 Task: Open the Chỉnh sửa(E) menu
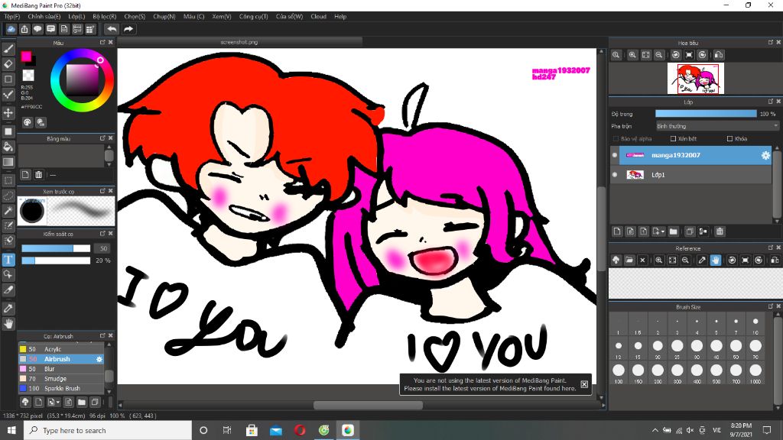click(x=44, y=17)
